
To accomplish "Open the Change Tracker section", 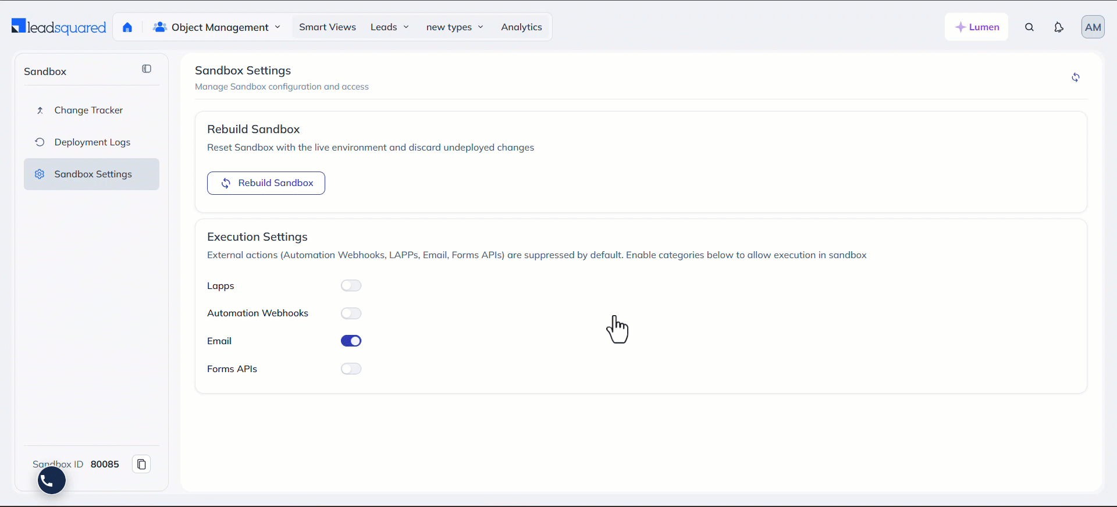I will (91, 110).
